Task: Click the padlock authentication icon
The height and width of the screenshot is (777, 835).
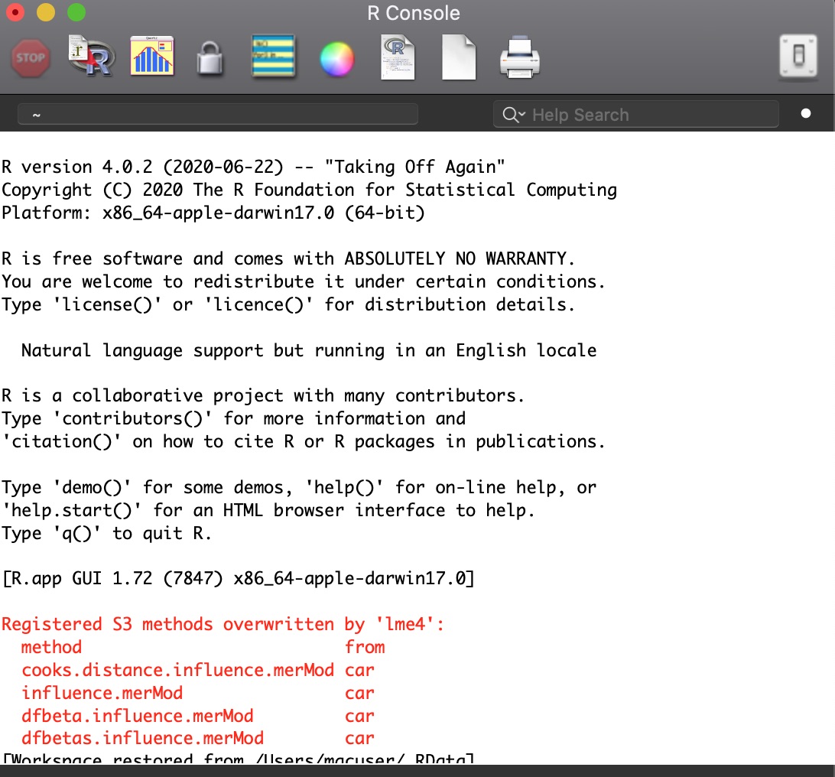Action: click(x=210, y=57)
